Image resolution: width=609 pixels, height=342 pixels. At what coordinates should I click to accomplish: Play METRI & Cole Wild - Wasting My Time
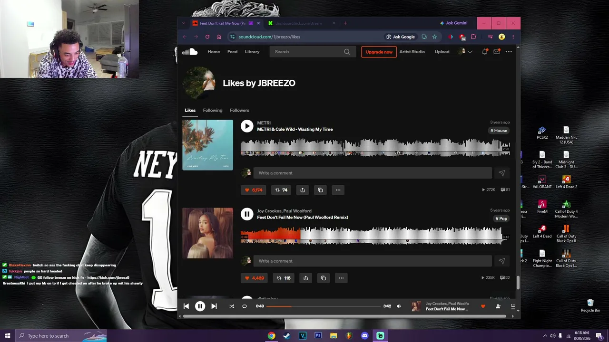pos(246,126)
